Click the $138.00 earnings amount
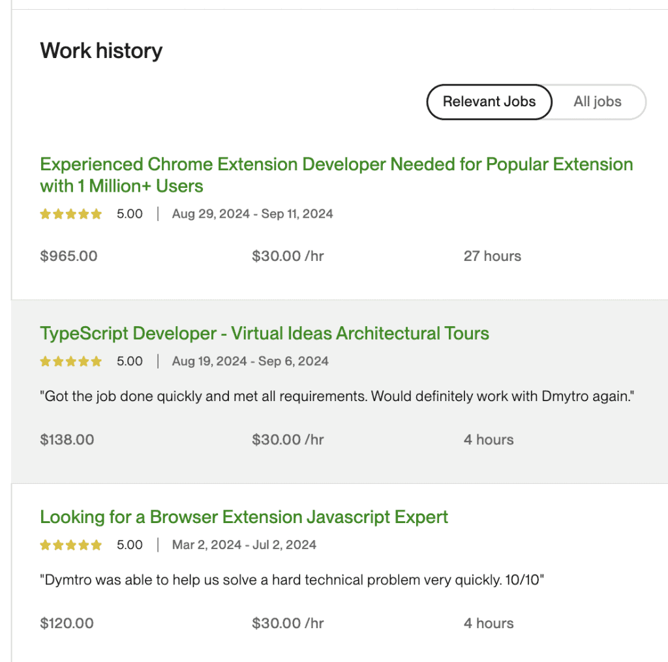668x662 pixels. coord(67,440)
